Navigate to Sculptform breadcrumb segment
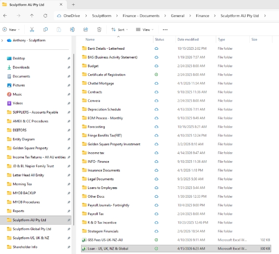This screenshot has width=279, height=254. pos(102,16)
